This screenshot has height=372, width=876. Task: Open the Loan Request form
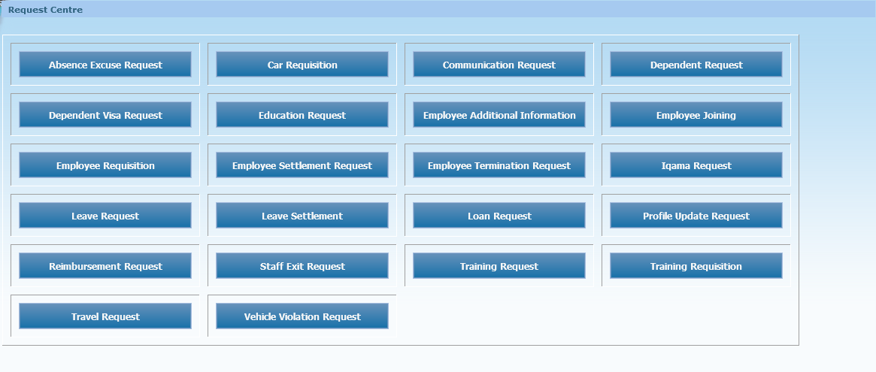coord(499,216)
